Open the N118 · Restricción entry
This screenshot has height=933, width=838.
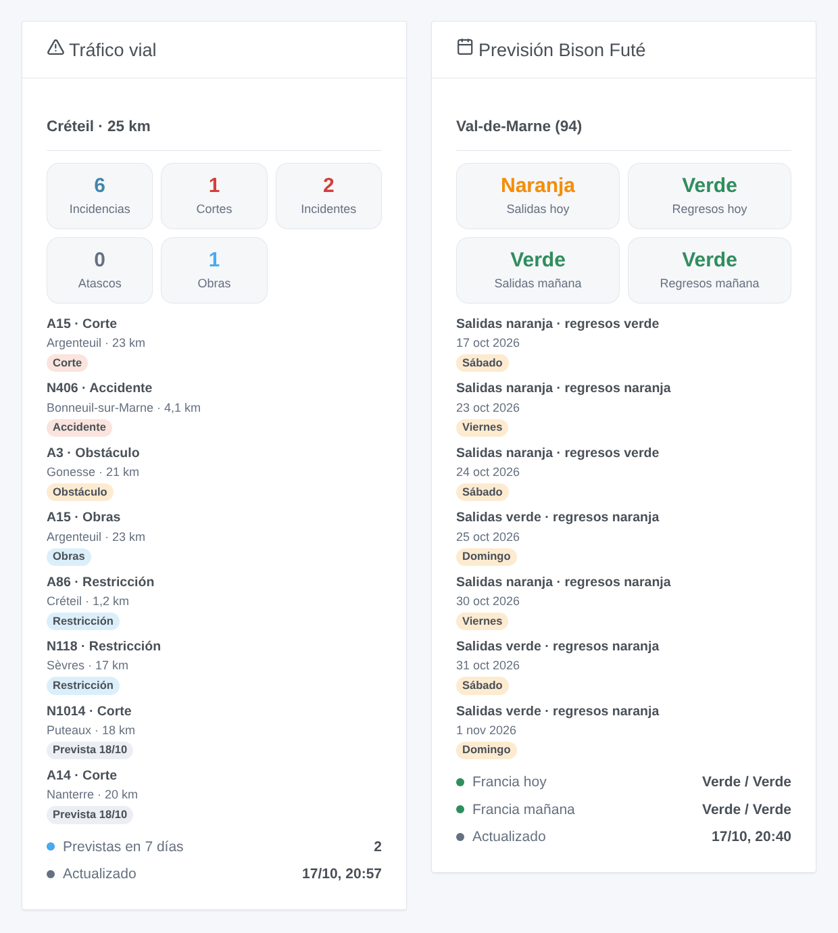point(103,646)
